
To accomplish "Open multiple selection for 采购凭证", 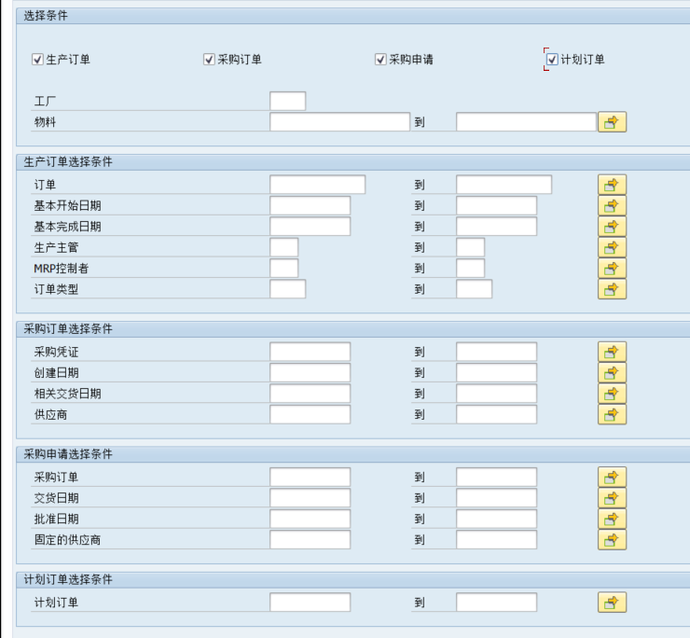I will [612, 352].
